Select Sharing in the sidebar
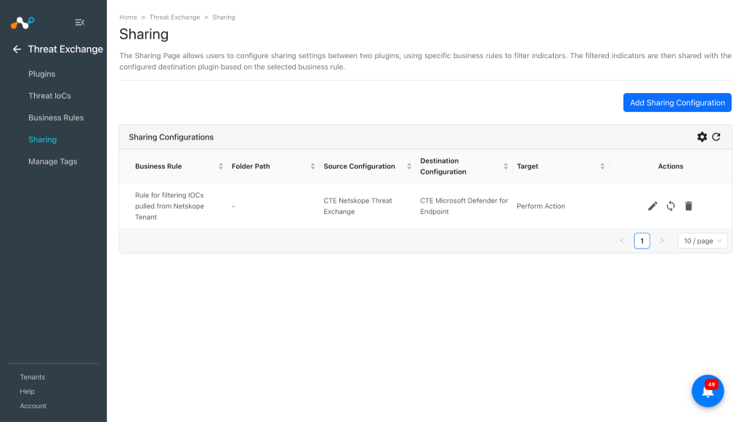 coord(42,139)
